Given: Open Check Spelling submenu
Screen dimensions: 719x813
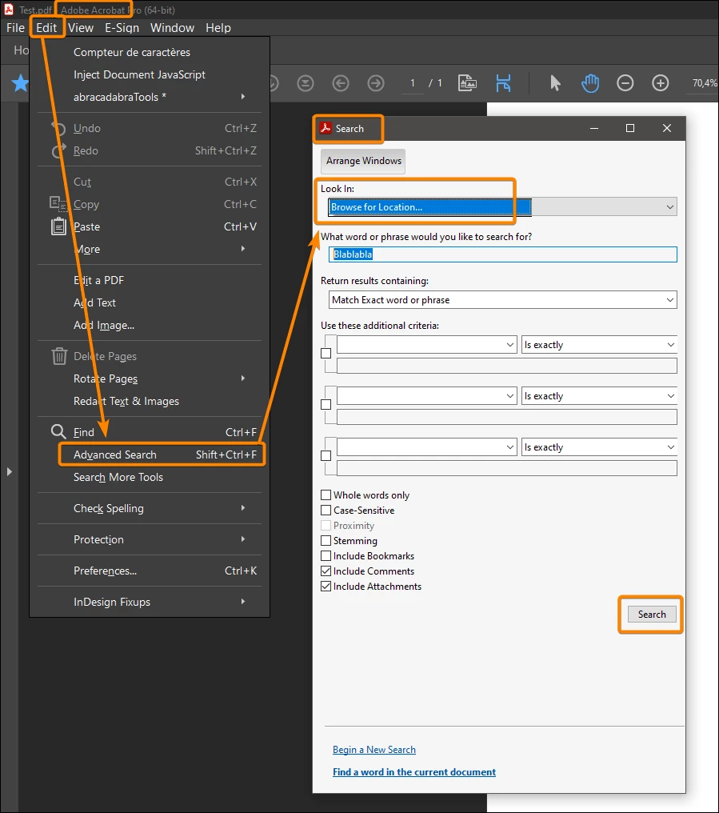Looking at the screenshot, I should (x=150, y=509).
